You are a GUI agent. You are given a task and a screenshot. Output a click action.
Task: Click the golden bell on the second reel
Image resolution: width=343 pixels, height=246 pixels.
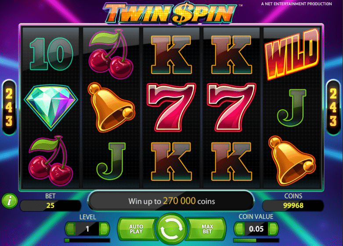pyautogui.click(x=111, y=107)
